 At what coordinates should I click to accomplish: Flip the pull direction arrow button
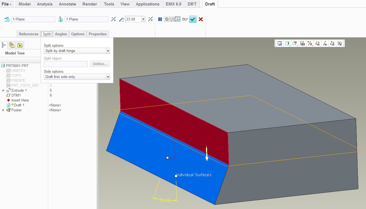[114, 19]
